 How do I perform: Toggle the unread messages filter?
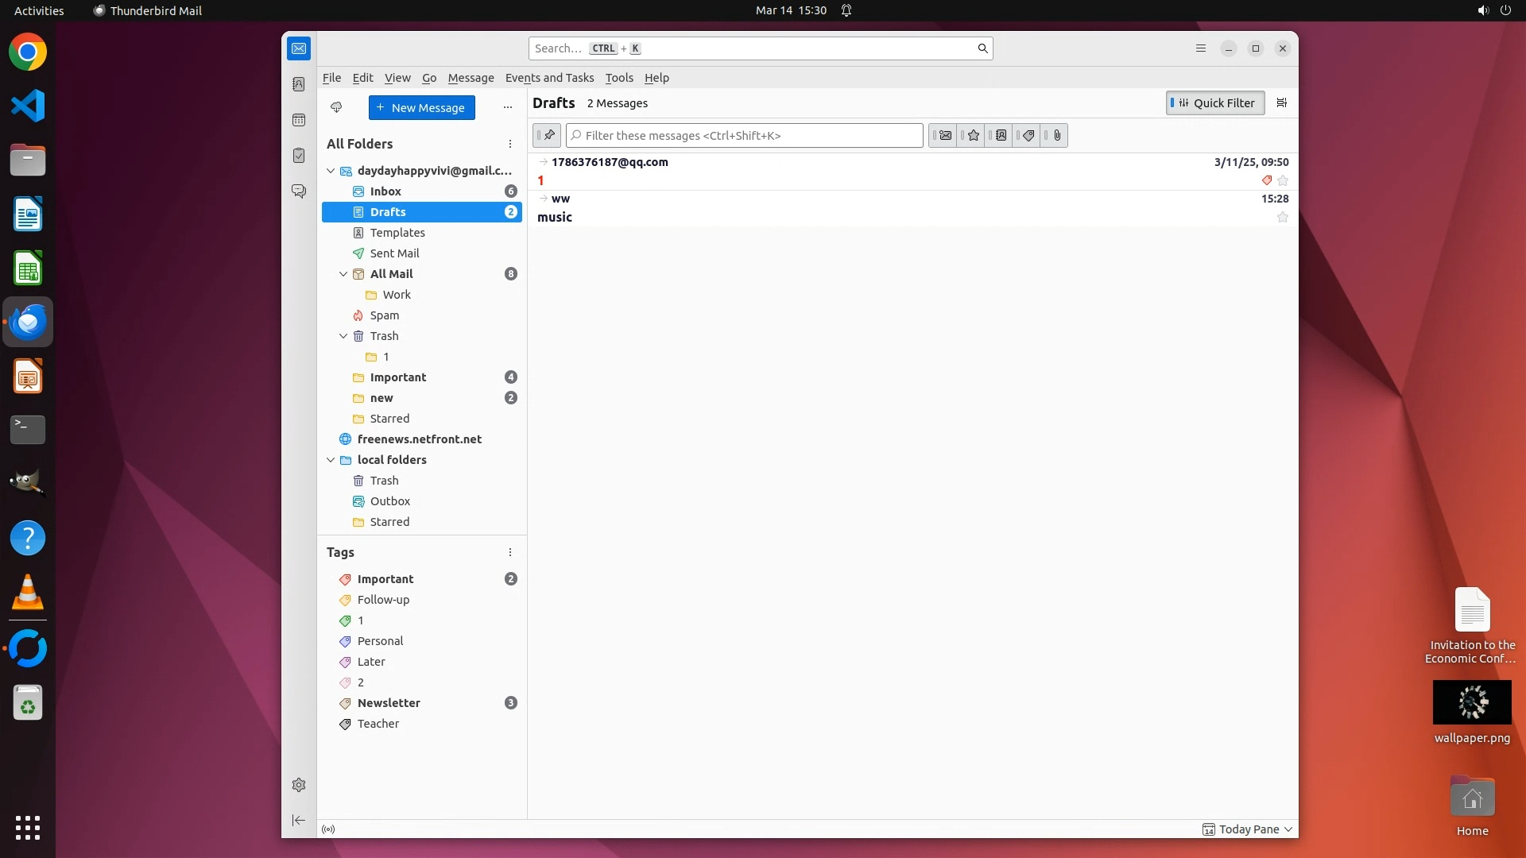click(945, 135)
